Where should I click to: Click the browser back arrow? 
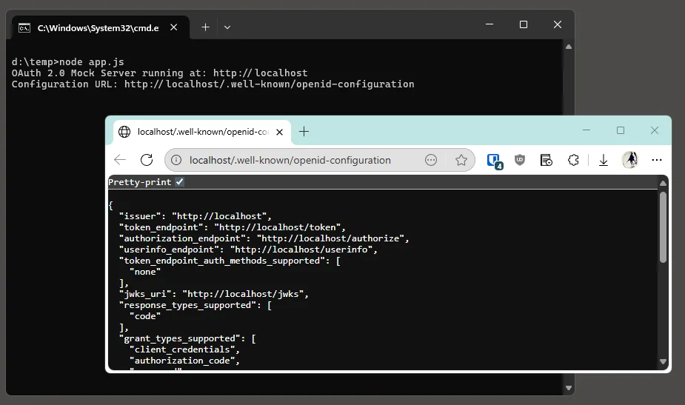[x=120, y=160]
